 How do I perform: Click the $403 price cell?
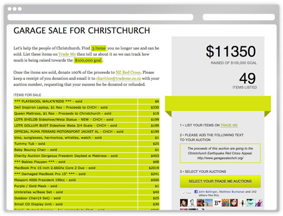[x=149, y=156]
